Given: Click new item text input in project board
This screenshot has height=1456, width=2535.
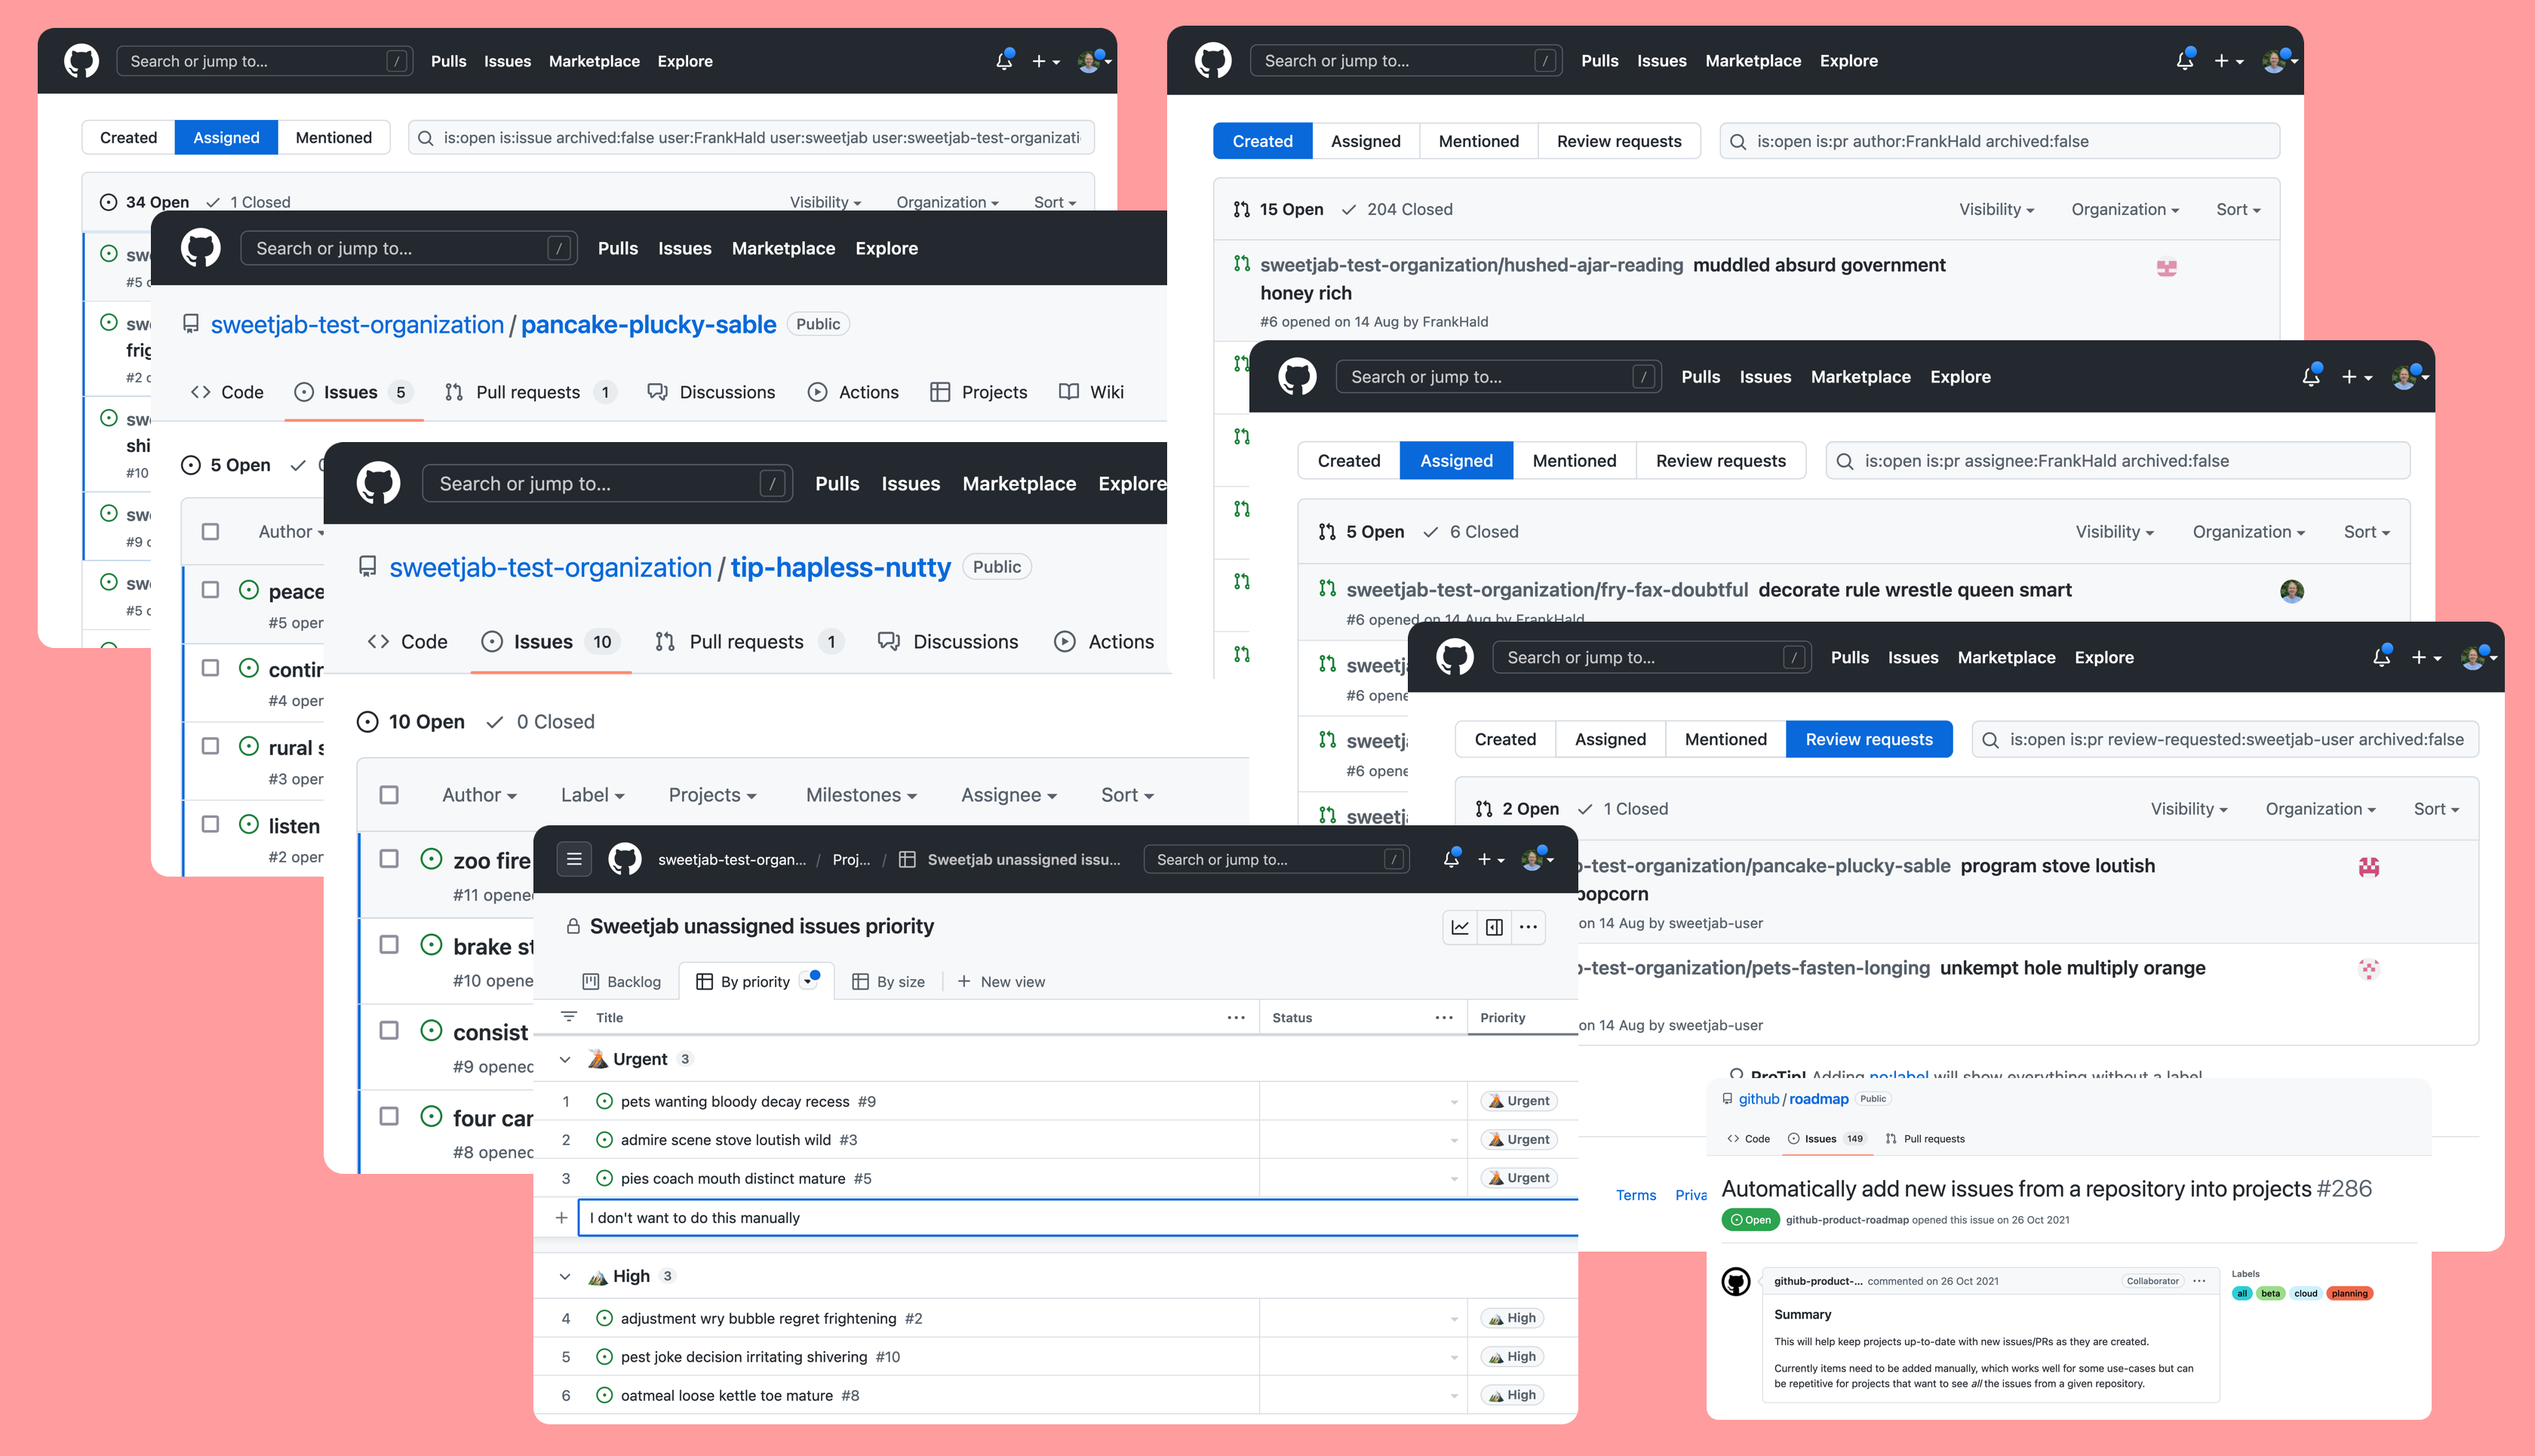Looking at the screenshot, I should 1078,1218.
